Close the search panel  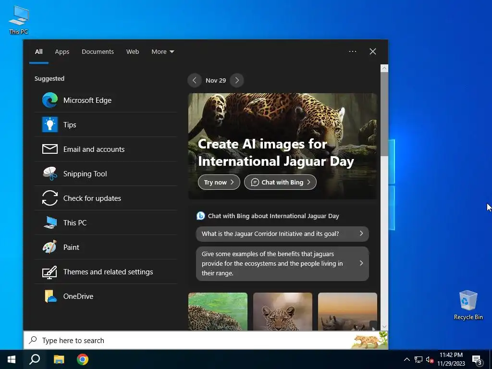(373, 51)
